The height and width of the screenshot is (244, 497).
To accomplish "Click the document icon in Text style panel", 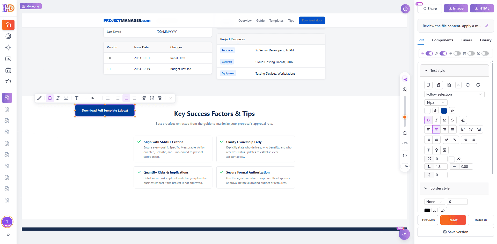I will [x=449, y=85].
